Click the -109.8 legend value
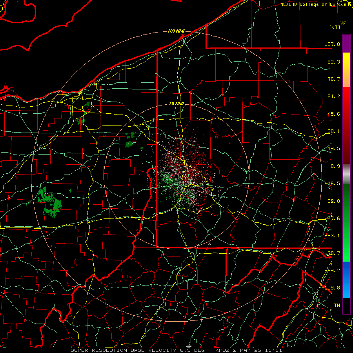The height and width of the screenshot is (353, 353). point(331,288)
